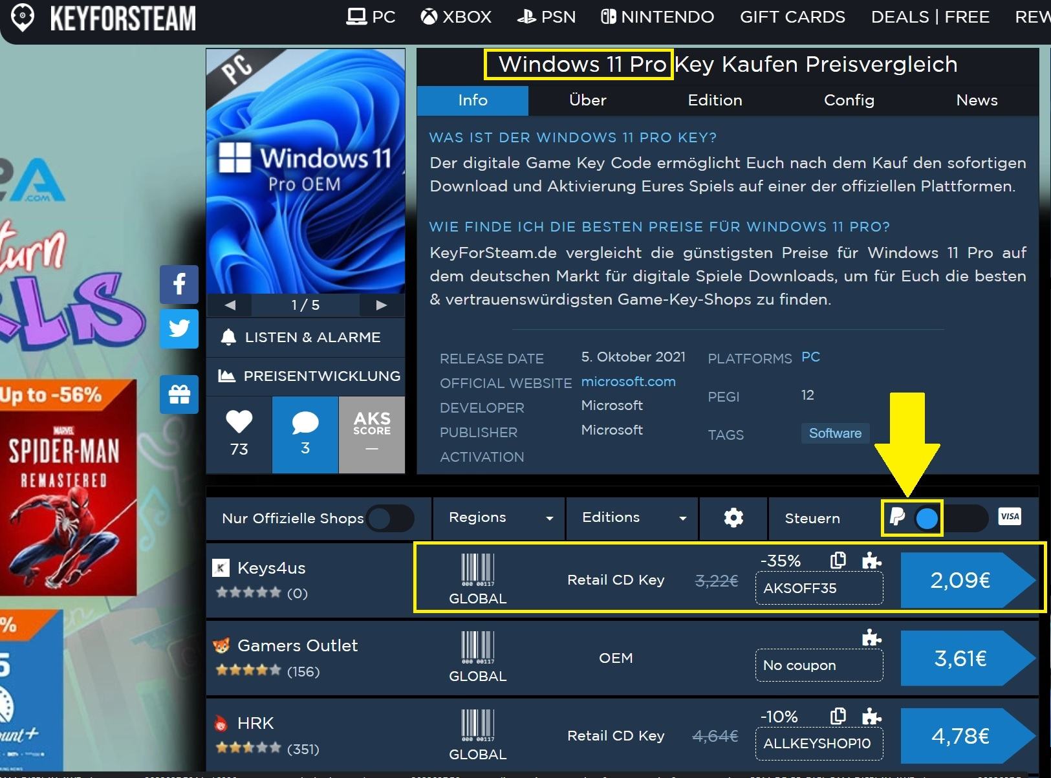This screenshot has width=1051, height=778.
Task: Share the page on Twitter
Action: click(179, 329)
